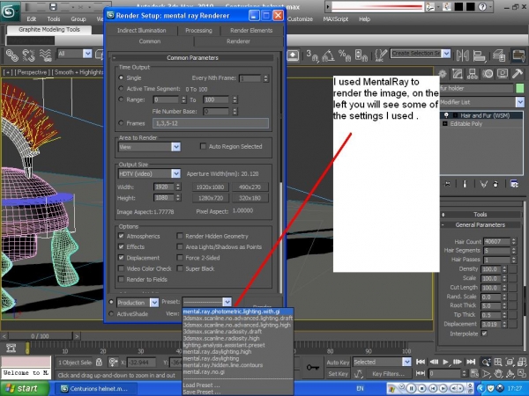Click Go to End playback control

471,362
